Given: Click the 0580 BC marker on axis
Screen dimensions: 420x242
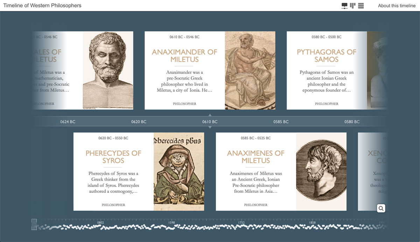Looking at the screenshot, I should 352,122.
